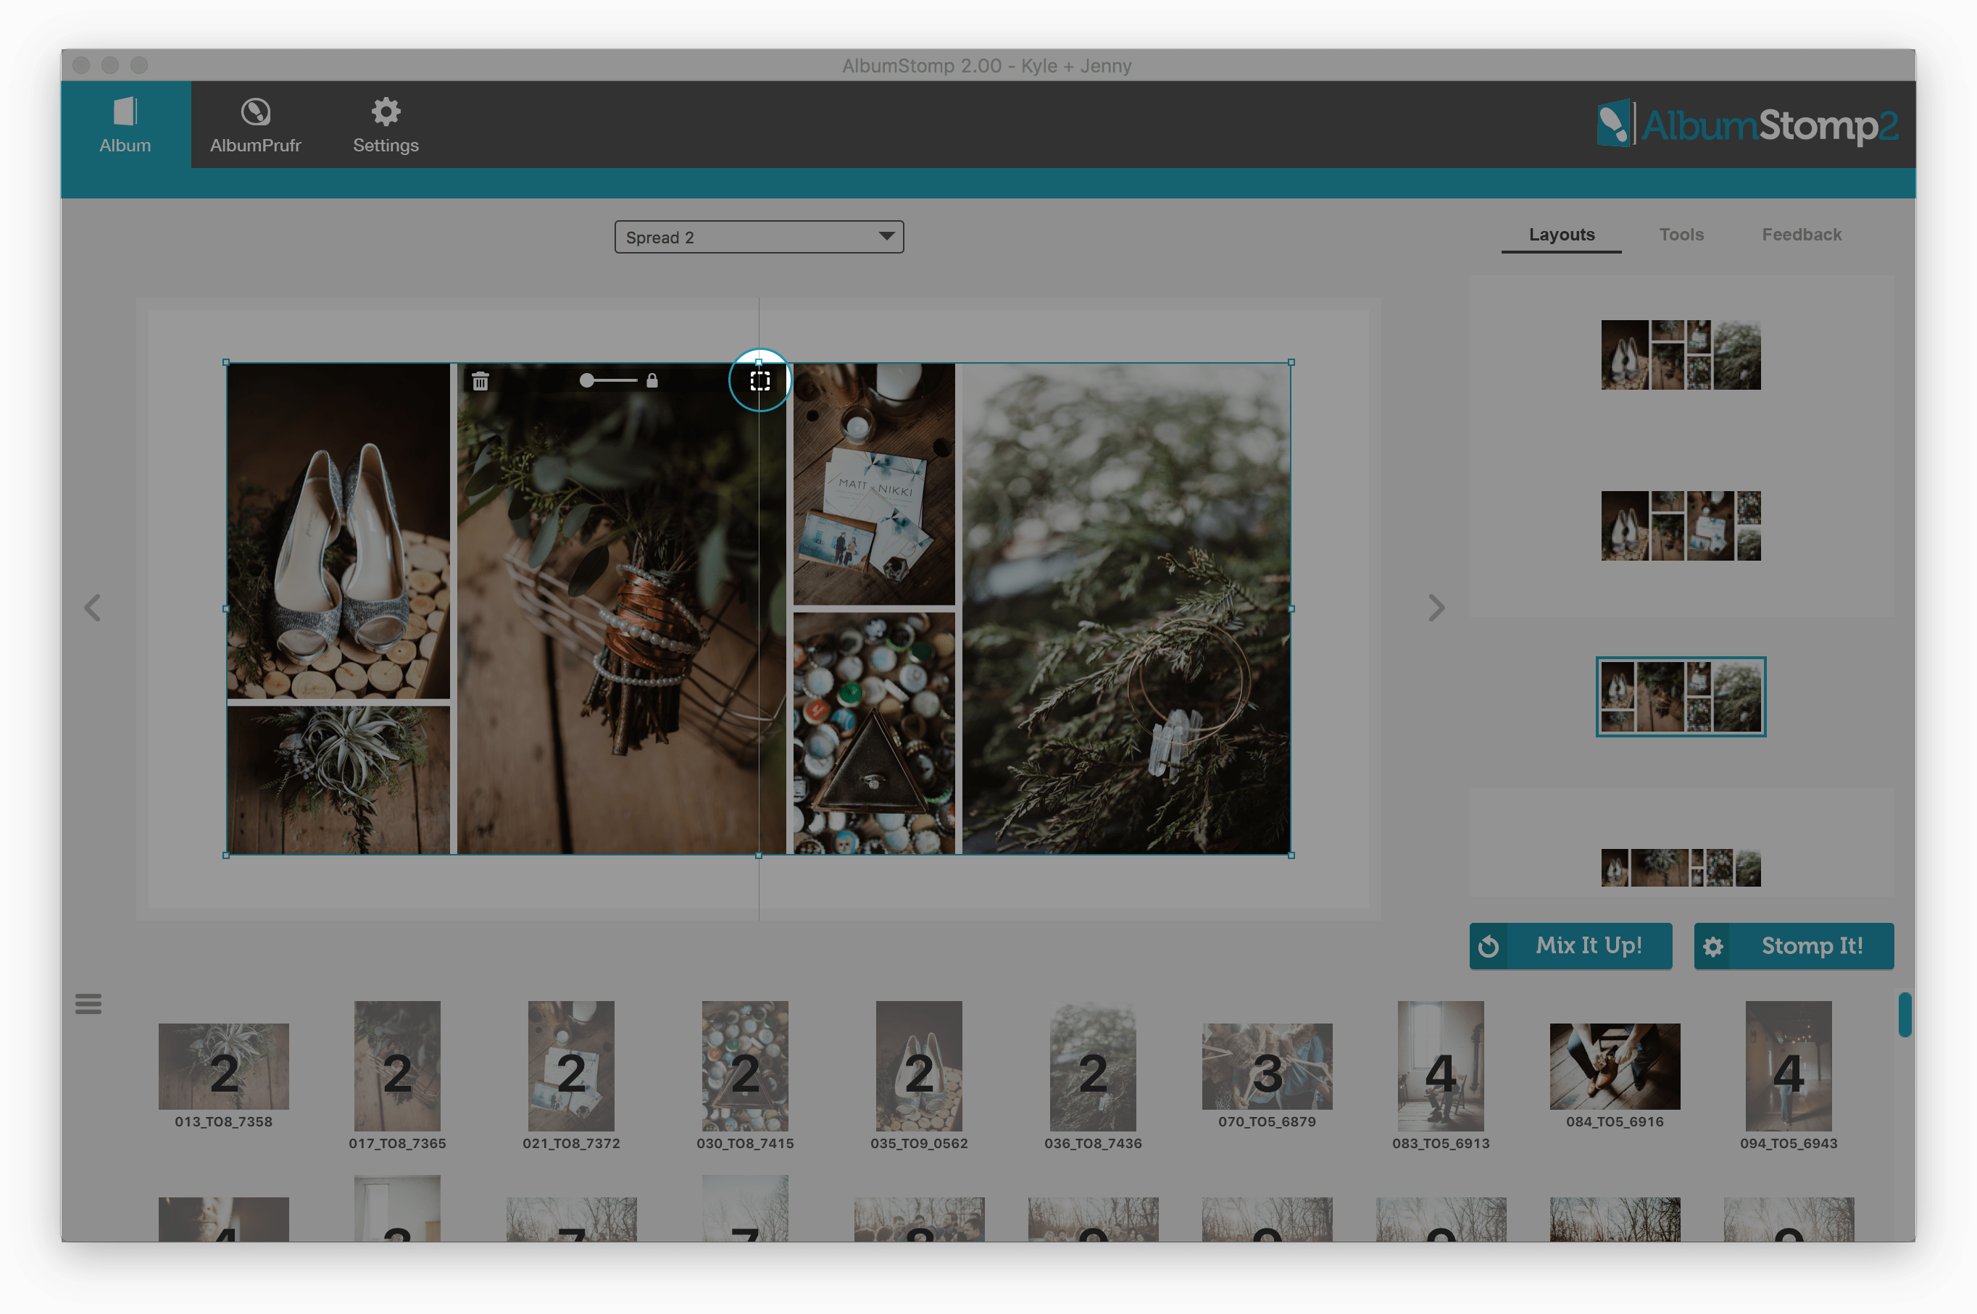Click the gear icon on Stomp It! button
Viewport: 1977px width, 1314px height.
tap(1713, 946)
